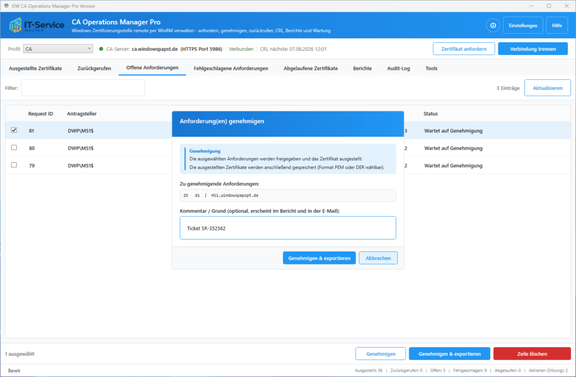The width and height of the screenshot is (576, 377).
Task: Click the Verbunden status text
Action: (x=241, y=49)
